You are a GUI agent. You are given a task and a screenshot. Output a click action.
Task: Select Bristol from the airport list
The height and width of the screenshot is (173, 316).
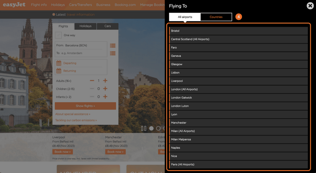239,31
